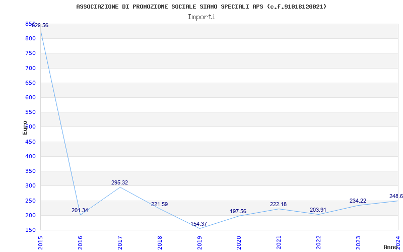Select the 2024 value 248.6
The width and height of the screenshot is (403, 252).
[x=395, y=197]
